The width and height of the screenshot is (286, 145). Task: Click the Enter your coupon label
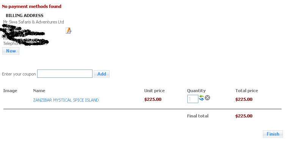[x=19, y=74]
